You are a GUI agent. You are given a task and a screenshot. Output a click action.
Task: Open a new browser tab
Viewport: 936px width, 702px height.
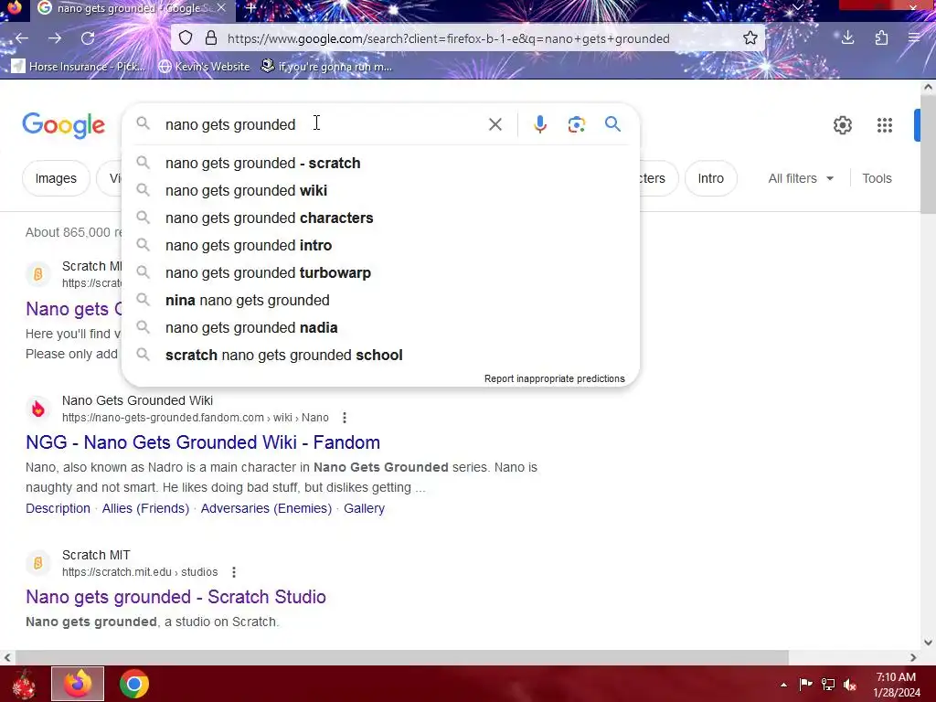click(251, 8)
